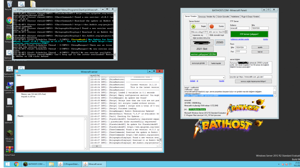Click the '2021 Slot' button
This screenshot has width=300, height=168.
pos(202,49)
